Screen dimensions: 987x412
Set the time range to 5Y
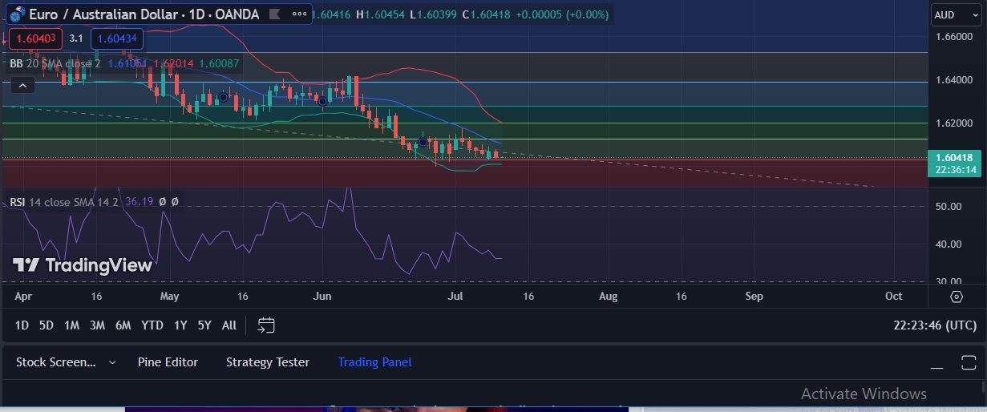204,325
